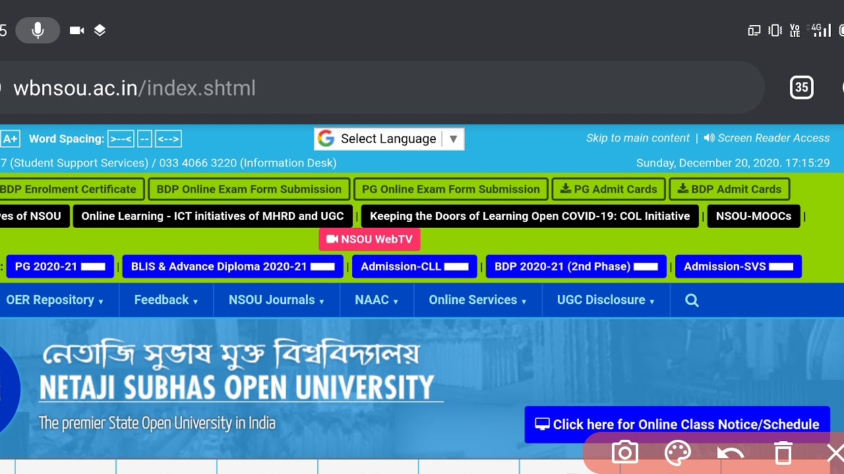Click The premier State Open University tagline
The height and width of the screenshot is (474, 844).
[x=157, y=423]
